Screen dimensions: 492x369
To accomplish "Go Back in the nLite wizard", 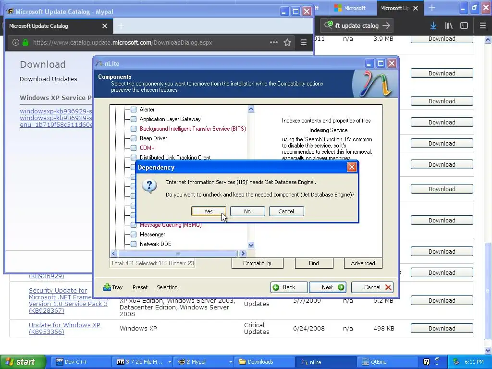I will point(289,287).
